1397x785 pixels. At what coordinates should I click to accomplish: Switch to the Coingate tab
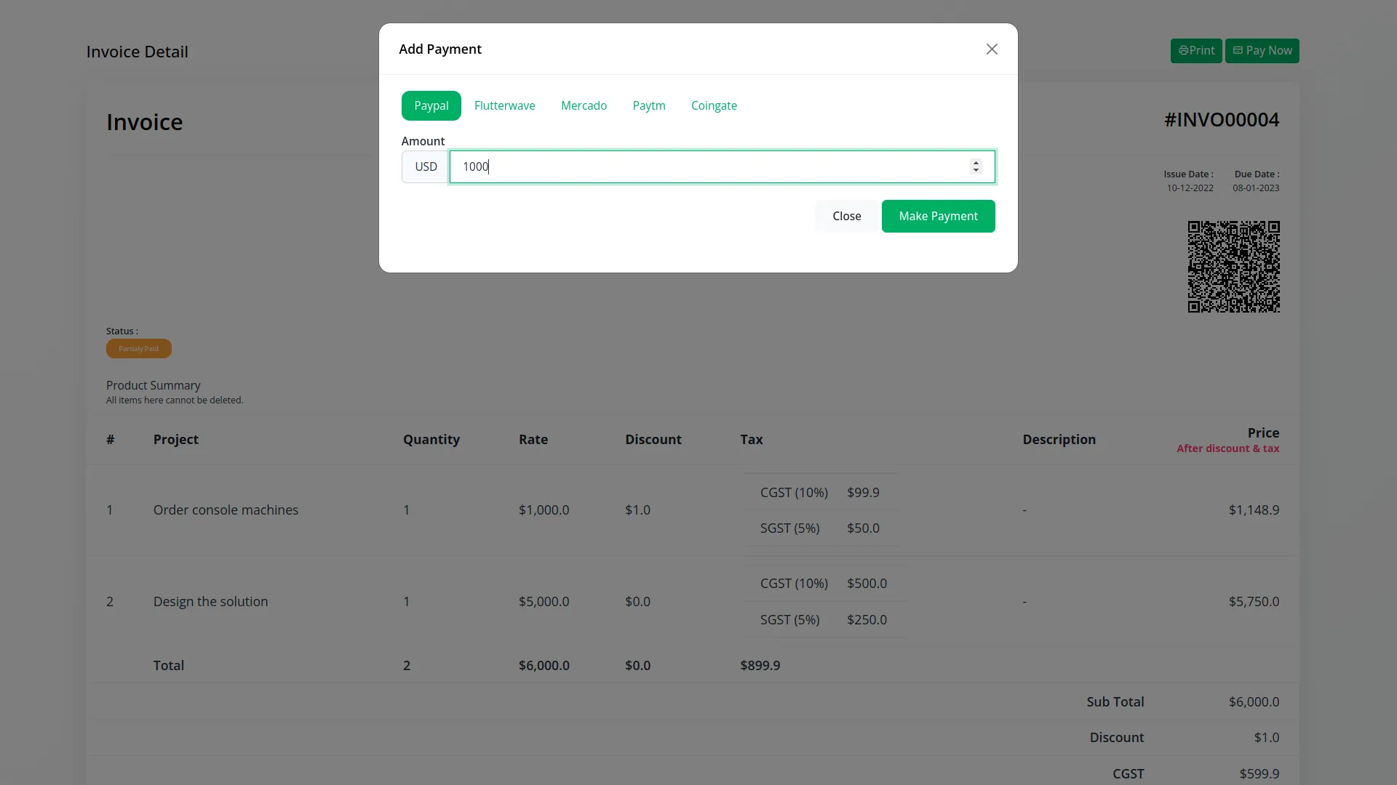point(714,105)
